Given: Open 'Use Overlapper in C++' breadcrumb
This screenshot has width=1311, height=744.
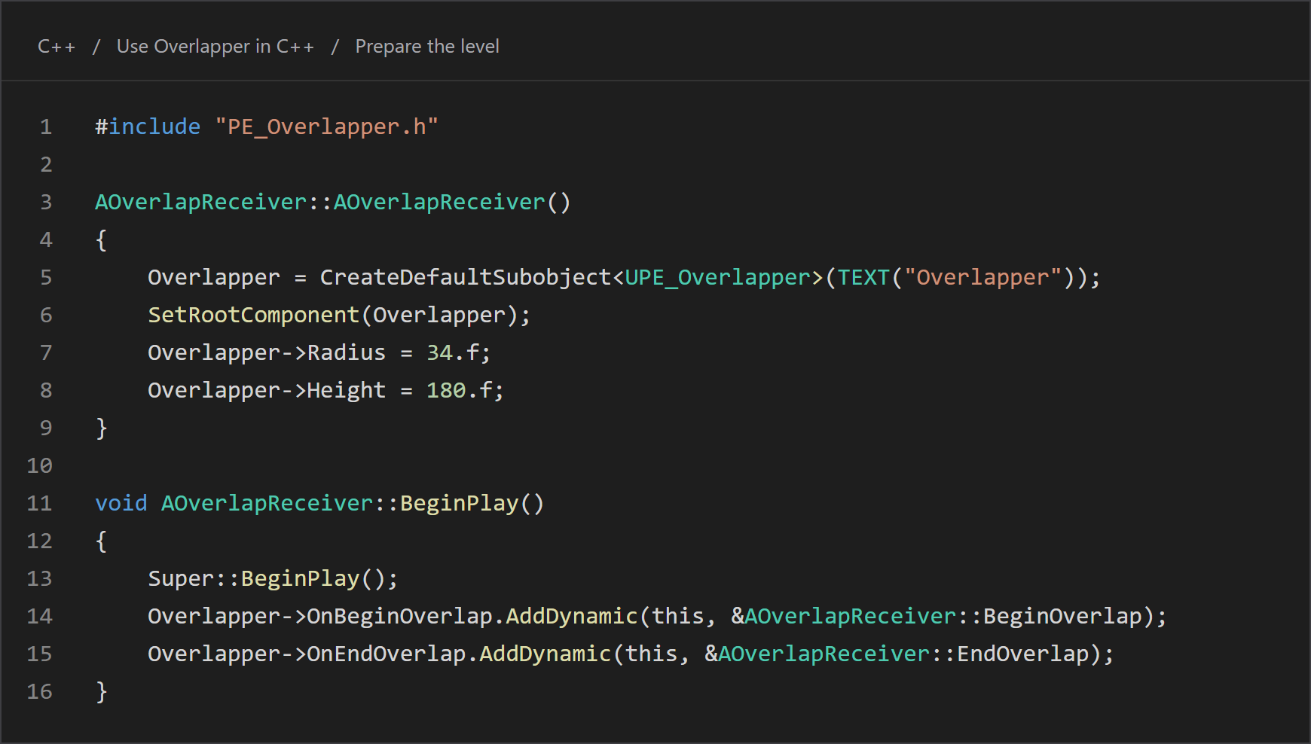Looking at the screenshot, I should tap(215, 47).
